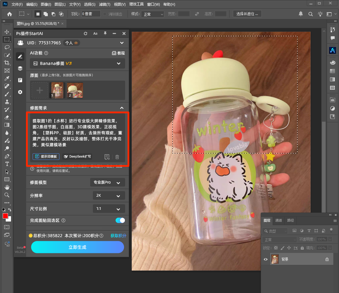The width and height of the screenshot is (339, 293).
Task: Open StartAI history document sidebar icon
Action: click(20, 80)
